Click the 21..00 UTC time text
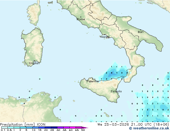The height and width of the screenshot is (131, 170). (141, 125)
